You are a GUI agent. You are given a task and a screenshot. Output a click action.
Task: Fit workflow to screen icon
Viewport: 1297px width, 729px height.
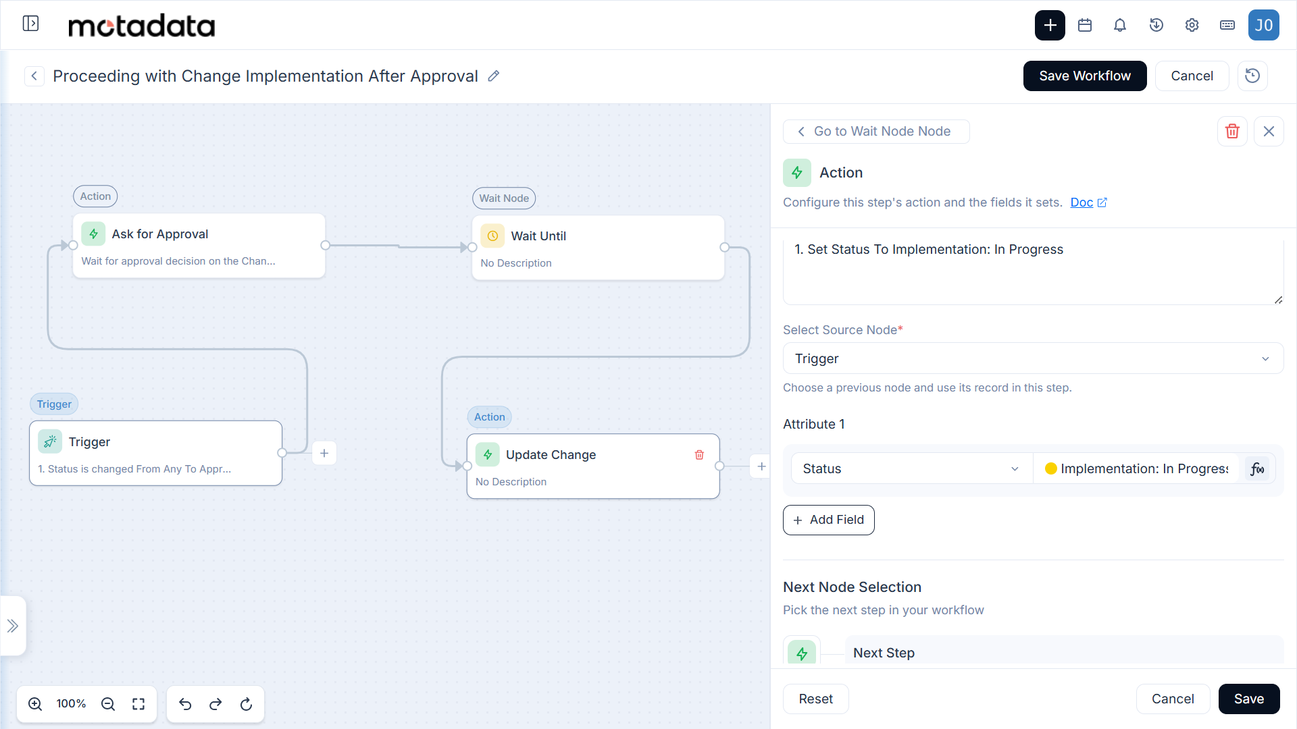pyautogui.click(x=138, y=704)
